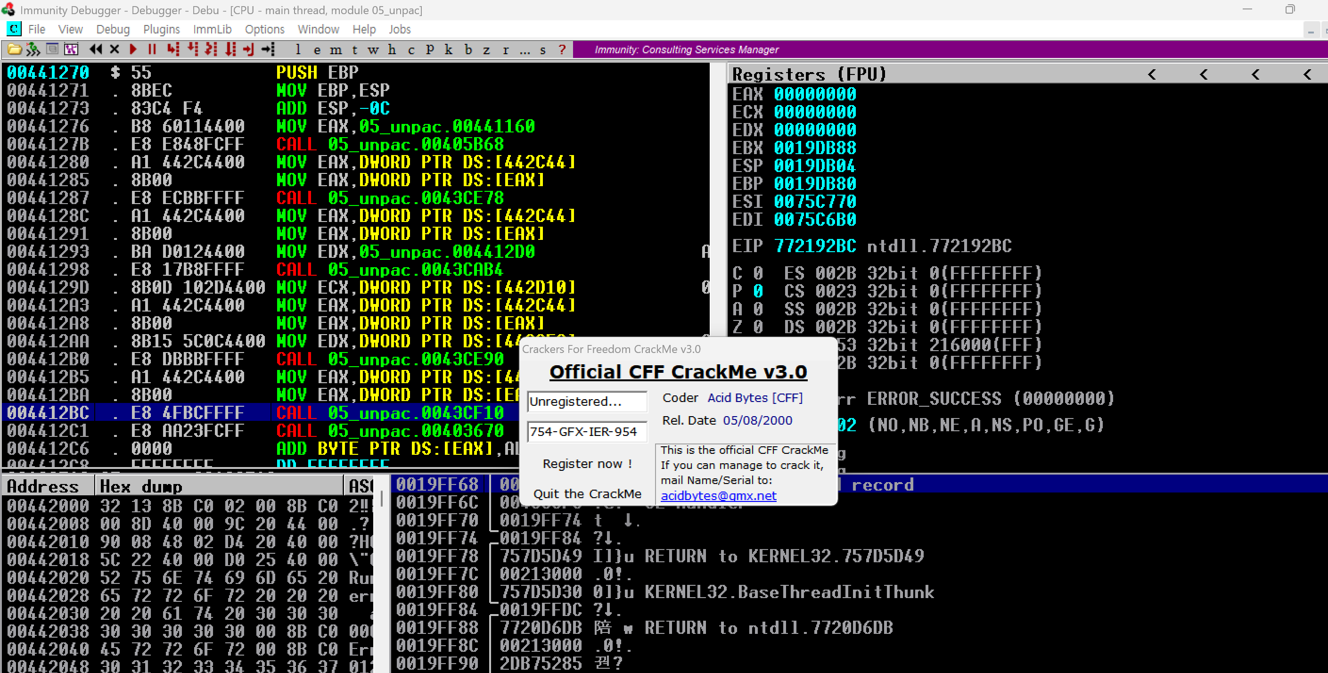Pause execution with the red pause icon

(x=152, y=49)
